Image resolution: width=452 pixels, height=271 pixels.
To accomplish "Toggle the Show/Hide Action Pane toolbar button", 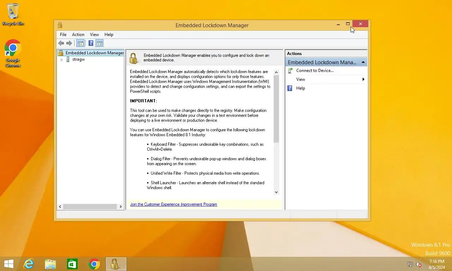I will [100, 43].
